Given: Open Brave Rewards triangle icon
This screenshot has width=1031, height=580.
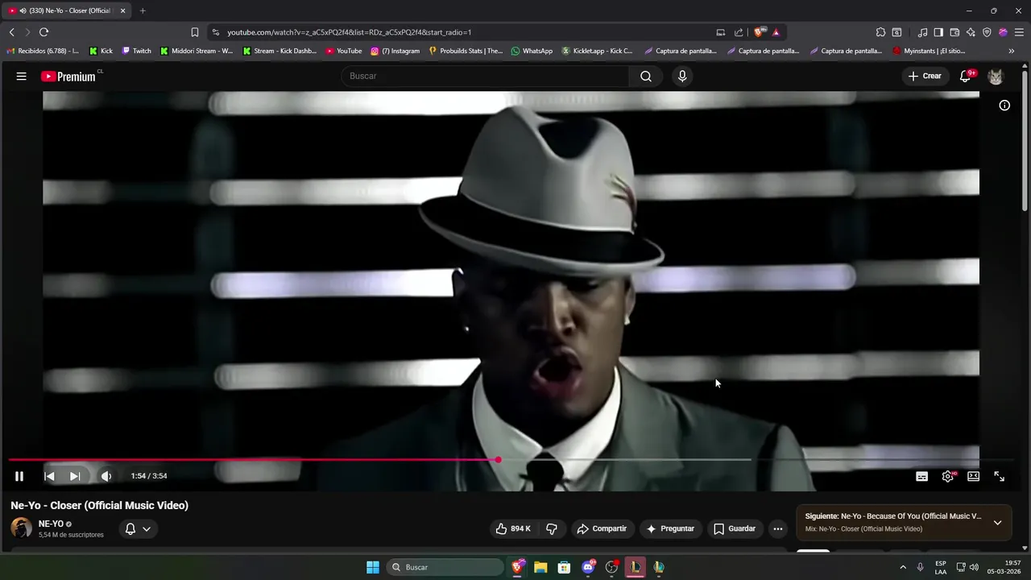Looking at the screenshot, I should (x=776, y=32).
